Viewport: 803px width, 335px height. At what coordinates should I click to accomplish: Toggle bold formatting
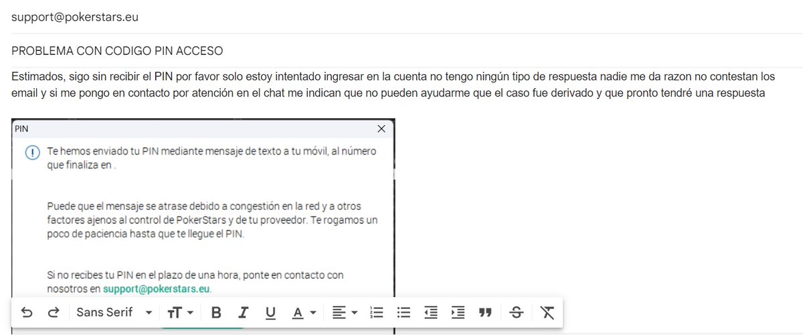click(x=215, y=312)
